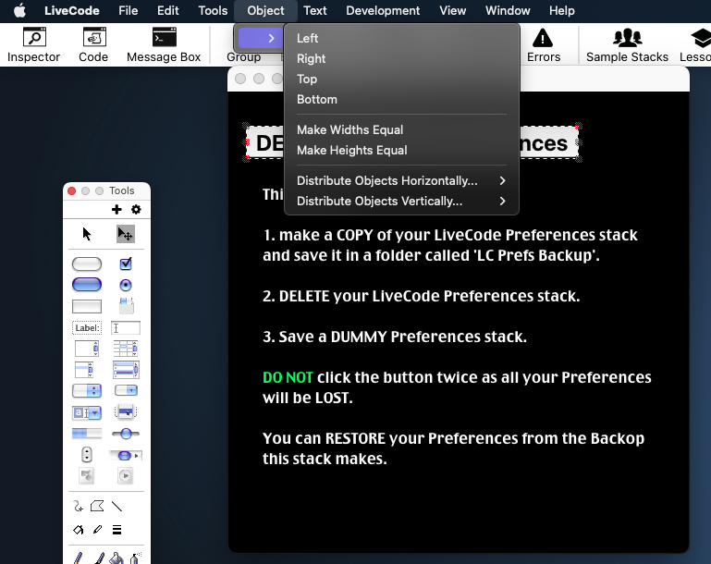Pick the progress bar control
Image resolution: width=711 pixels, height=564 pixels.
point(87,433)
